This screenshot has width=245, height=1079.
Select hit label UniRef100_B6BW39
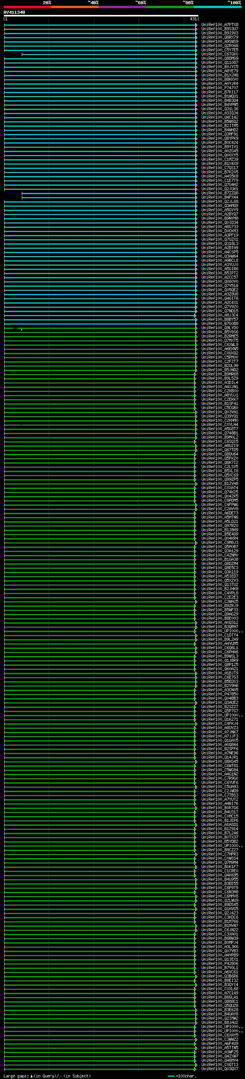(x=219, y=938)
